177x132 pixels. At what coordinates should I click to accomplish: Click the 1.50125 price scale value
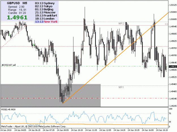click(x=173, y=5)
